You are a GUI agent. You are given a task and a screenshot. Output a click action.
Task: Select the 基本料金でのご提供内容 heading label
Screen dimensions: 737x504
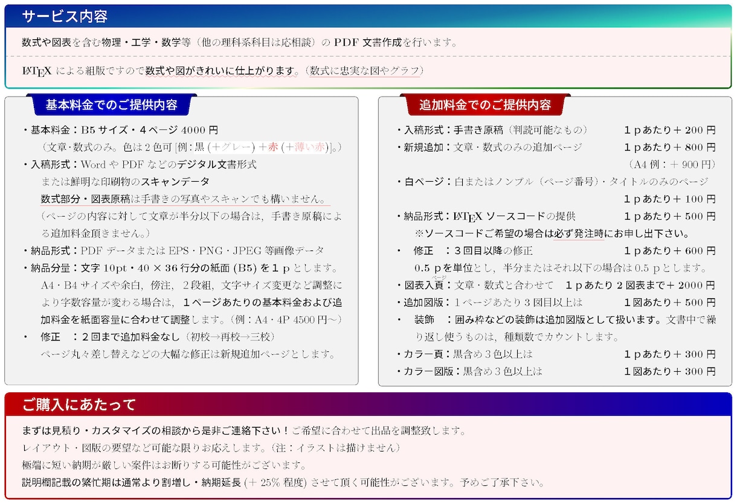pos(112,104)
